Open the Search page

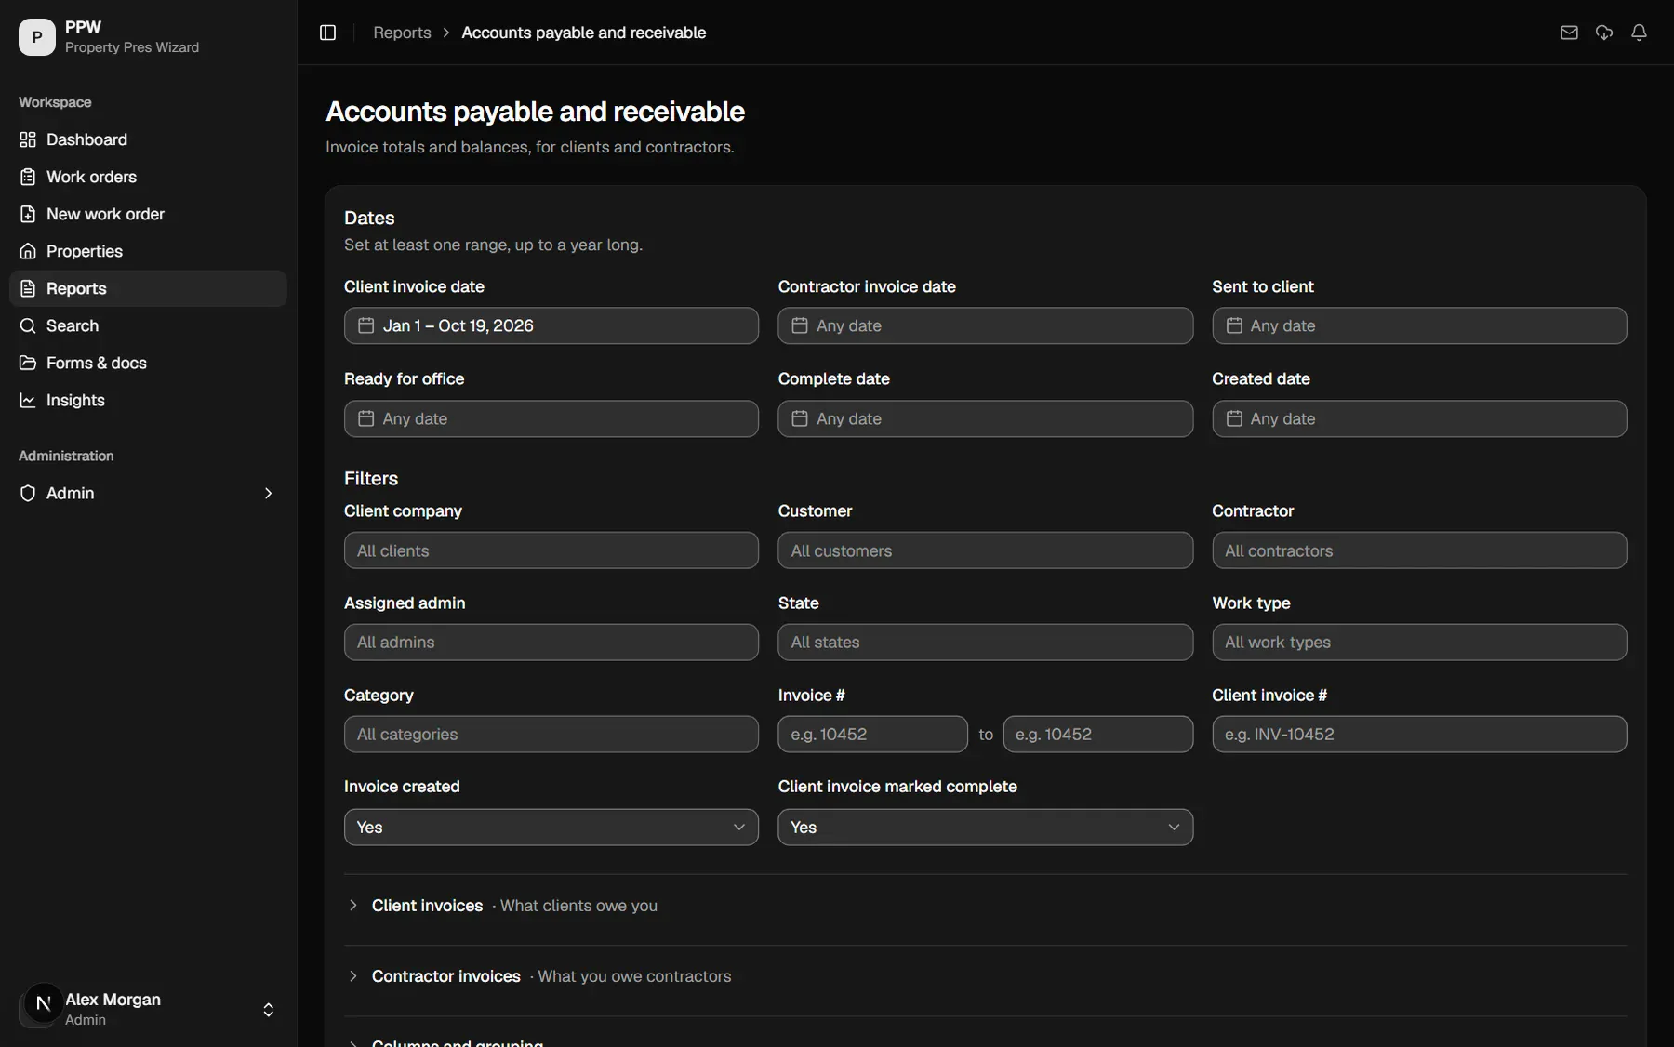(148, 325)
